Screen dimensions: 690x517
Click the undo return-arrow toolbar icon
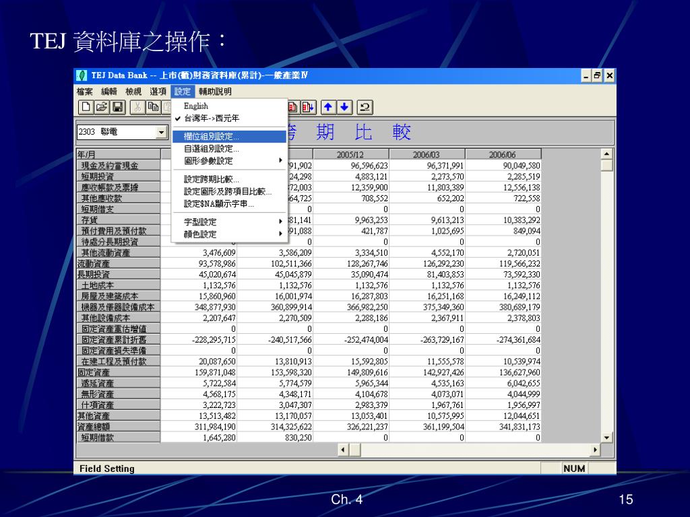pyautogui.click(x=365, y=107)
